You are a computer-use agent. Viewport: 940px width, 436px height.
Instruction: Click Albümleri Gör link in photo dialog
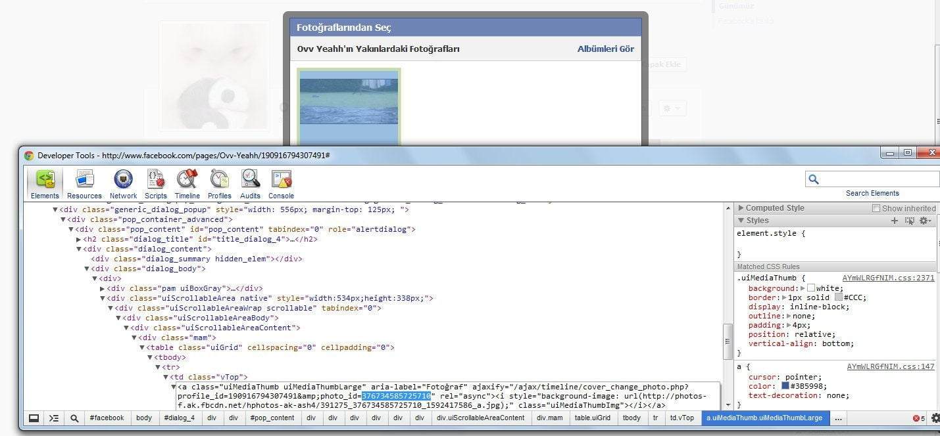tap(606, 49)
